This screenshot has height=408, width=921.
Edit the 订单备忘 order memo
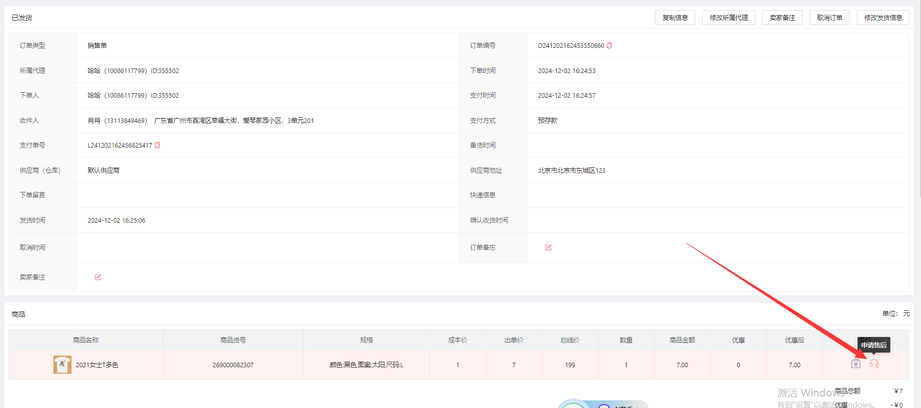(x=548, y=247)
